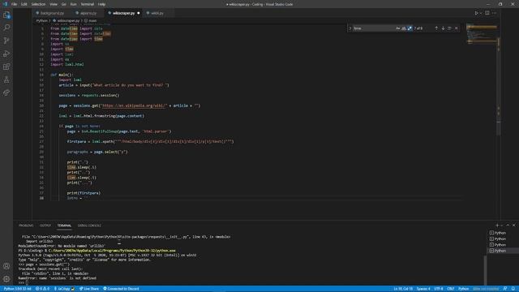Screen dimensions: 519x292
Task: Open the Help menu
Action: pos(101,4)
